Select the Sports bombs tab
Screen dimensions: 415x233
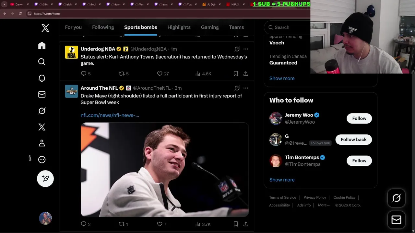(x=141, y=27)
